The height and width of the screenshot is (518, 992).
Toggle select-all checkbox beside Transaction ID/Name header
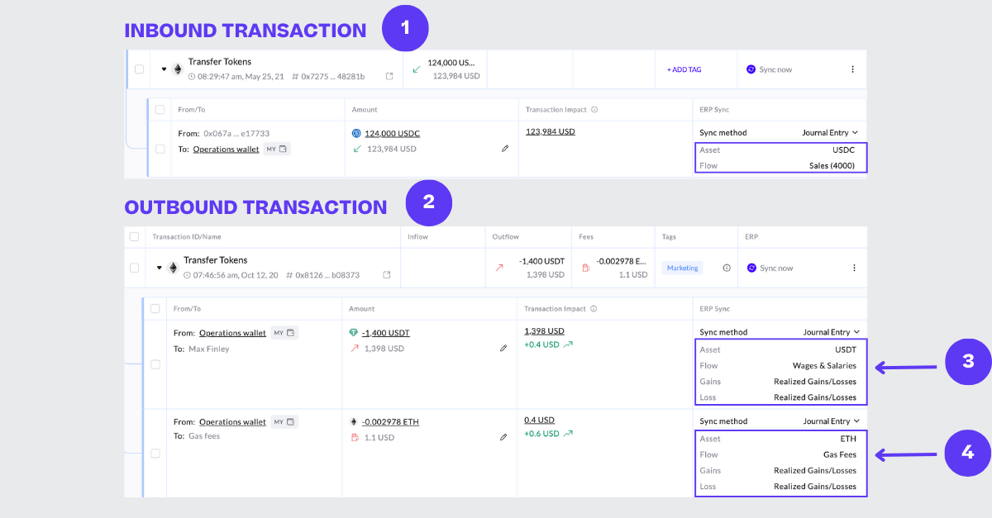pyautogui.click(x=135, y=237)
